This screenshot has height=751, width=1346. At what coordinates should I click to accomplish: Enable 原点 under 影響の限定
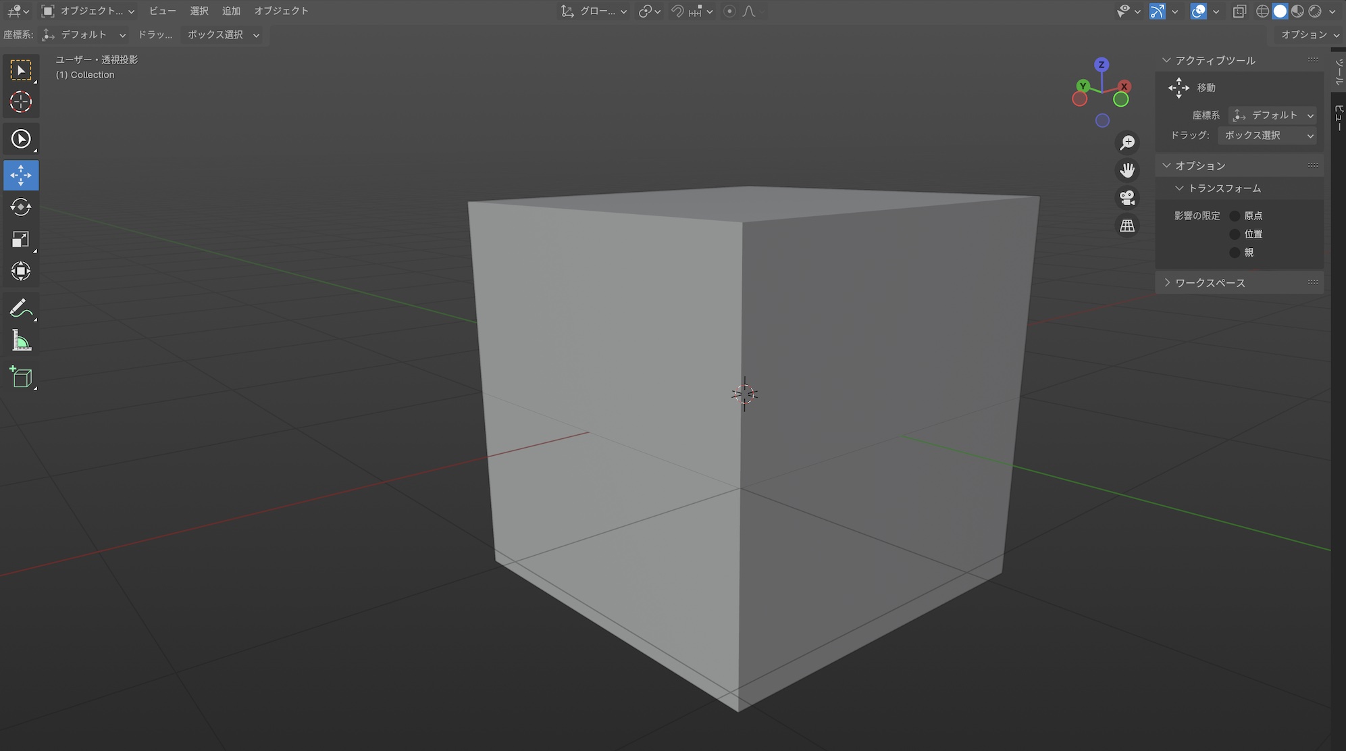(1235, 216)
